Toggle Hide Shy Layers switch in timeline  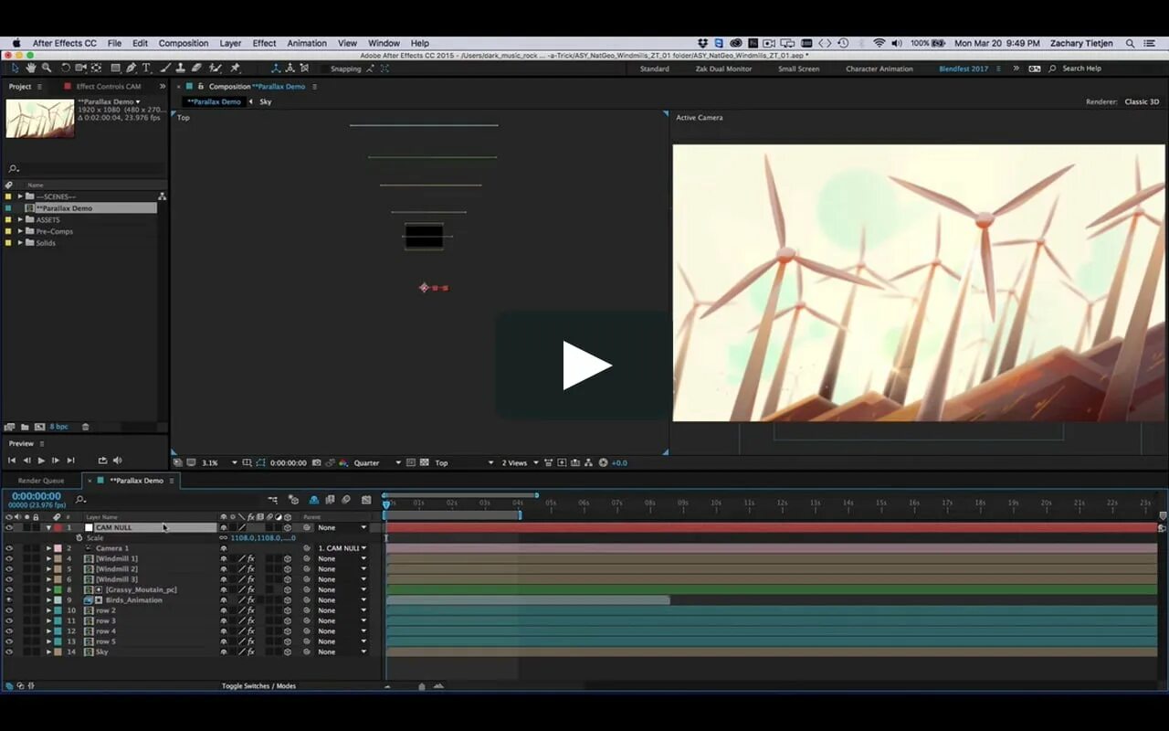tap(313, 500)
